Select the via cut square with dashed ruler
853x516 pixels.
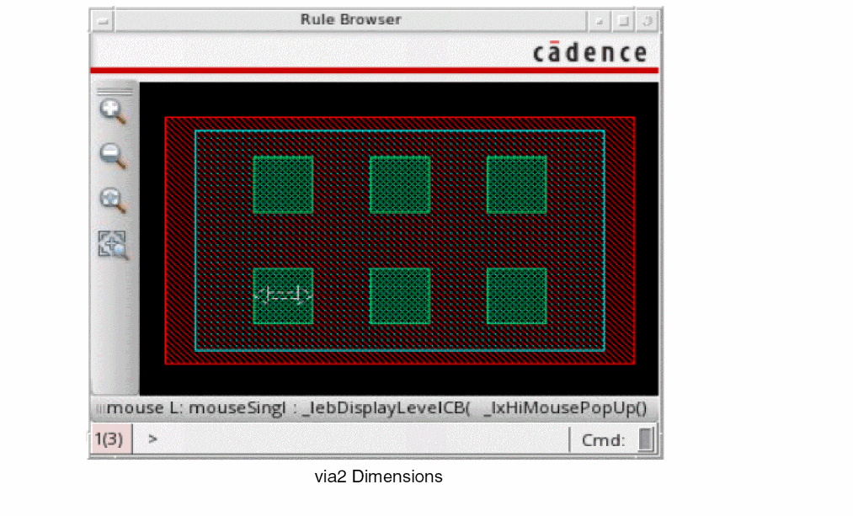pos(283,295)
